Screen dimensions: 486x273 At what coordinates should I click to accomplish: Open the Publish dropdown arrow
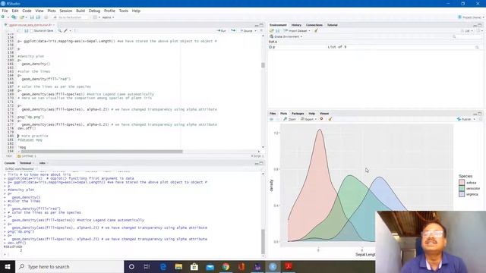pos(474,119)
